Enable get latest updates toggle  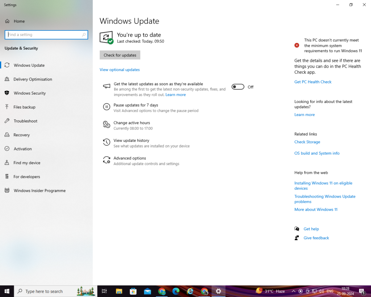click(238, 87)
